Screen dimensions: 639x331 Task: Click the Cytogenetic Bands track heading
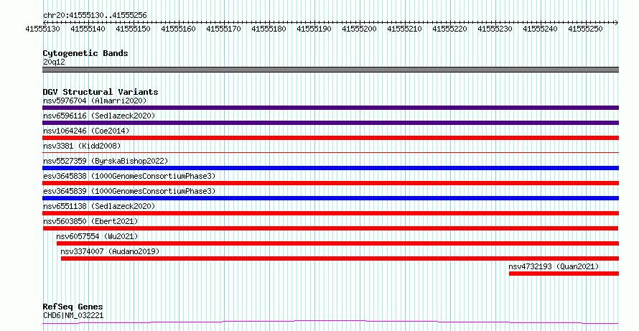point(85,53)
